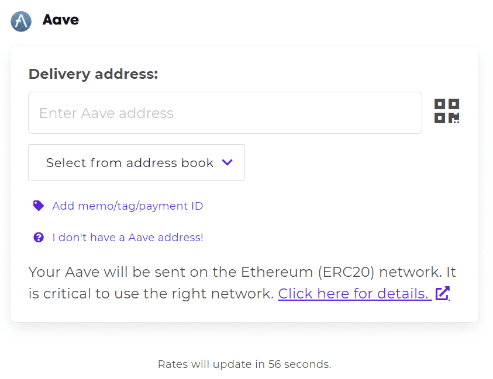Click the external link arrow icon

tap(443, 293)
